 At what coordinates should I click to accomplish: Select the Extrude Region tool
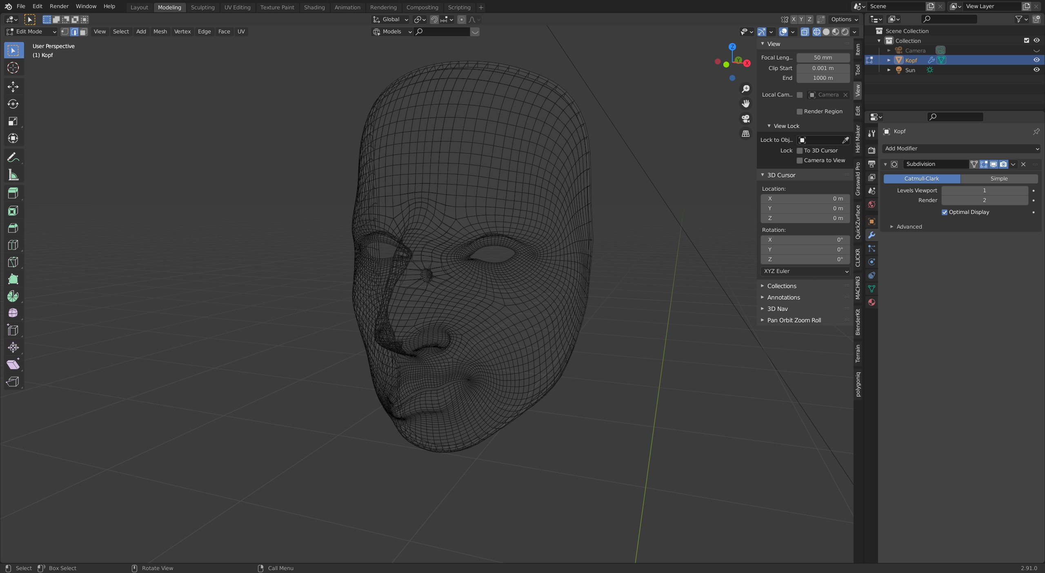(13, 193)
